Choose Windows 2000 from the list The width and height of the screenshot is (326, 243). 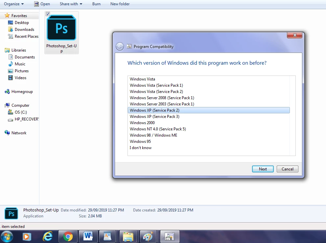(209, 122)
